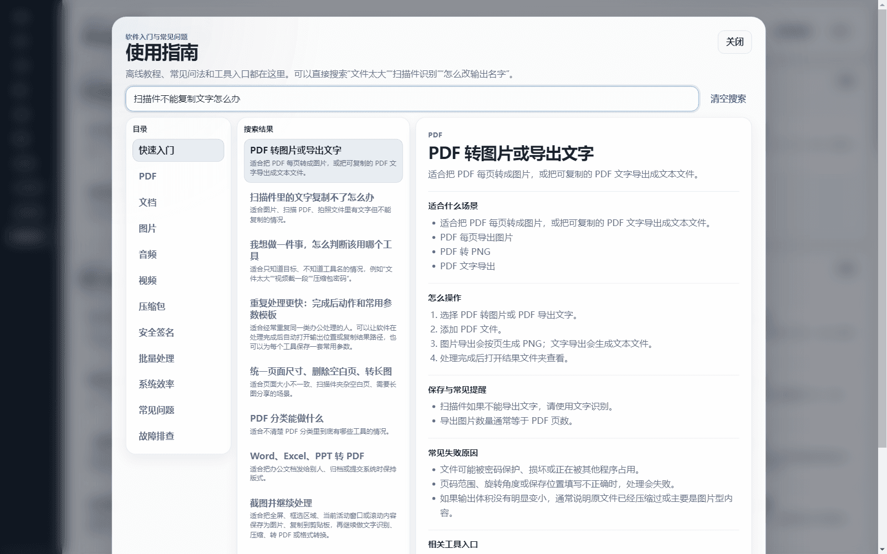887x554 pixels.
Task: Click the bullet PDF 文字导出
Action: (467, 266)
